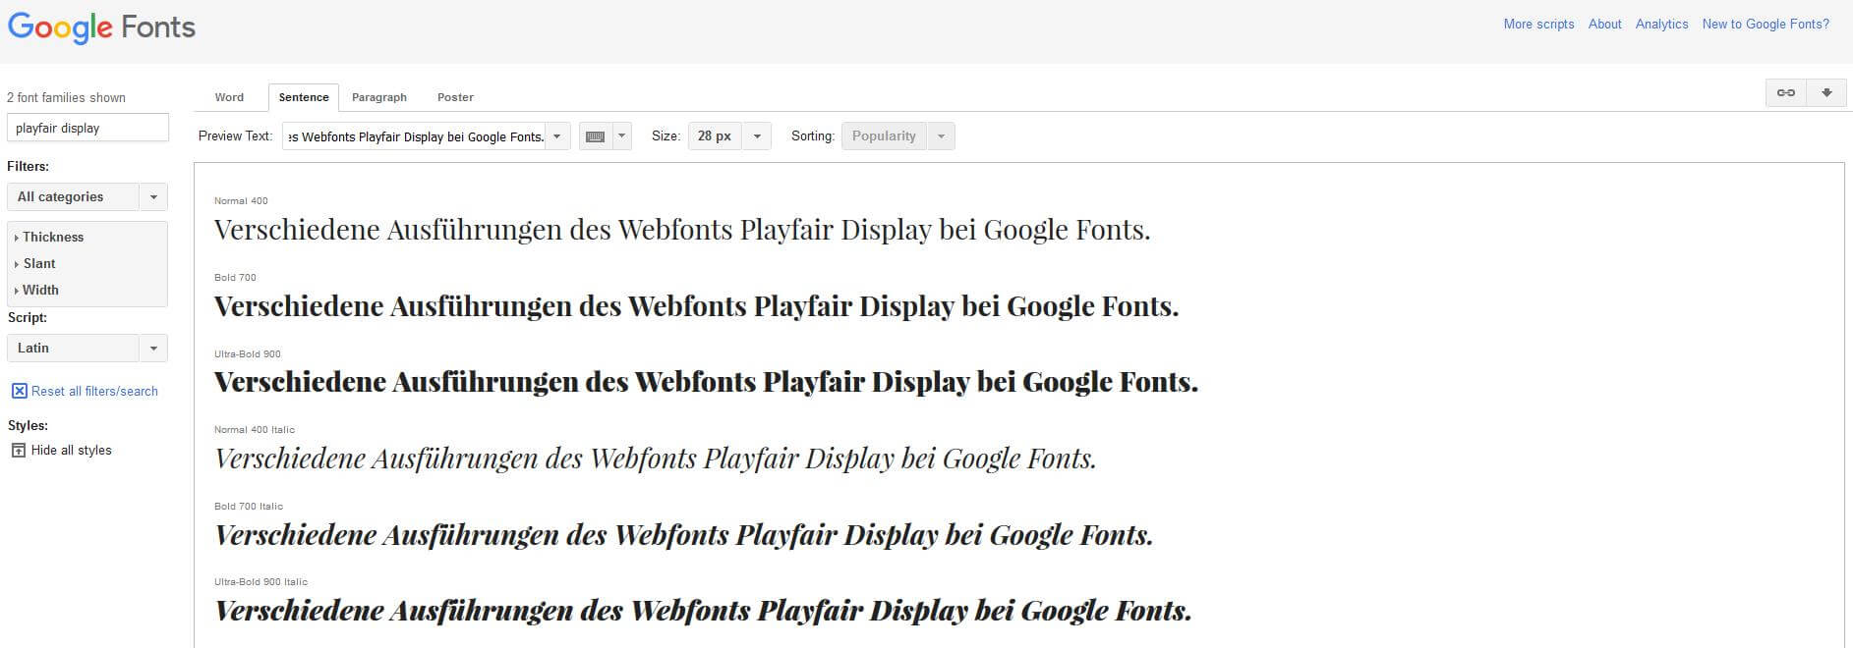The width and height of the screenshot is (1853, 648).
Task: Click the 'Normal 400' style label
Action: coord(241,200)
